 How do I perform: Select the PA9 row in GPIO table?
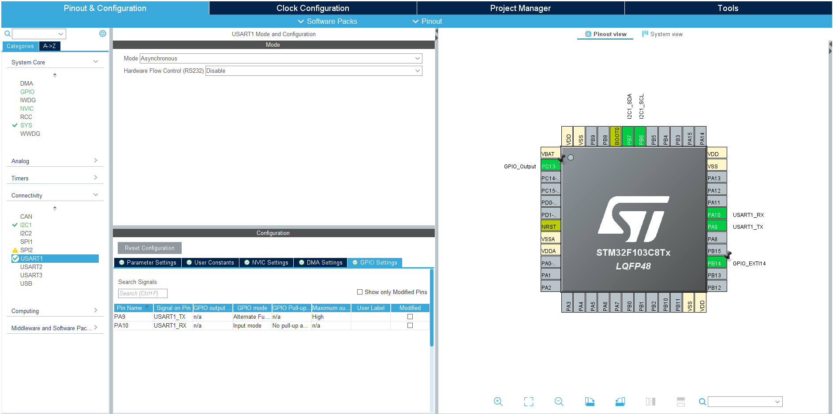[x=271, y=317]
